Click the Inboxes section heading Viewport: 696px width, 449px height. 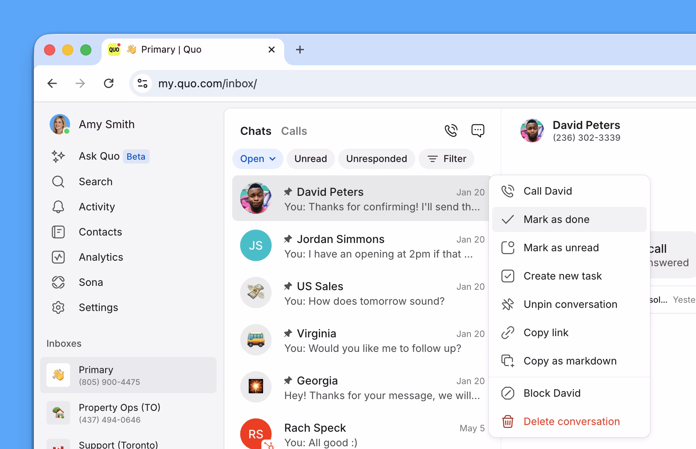click(x=64, y=344)
